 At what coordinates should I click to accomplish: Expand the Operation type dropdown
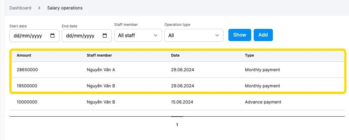194,35
